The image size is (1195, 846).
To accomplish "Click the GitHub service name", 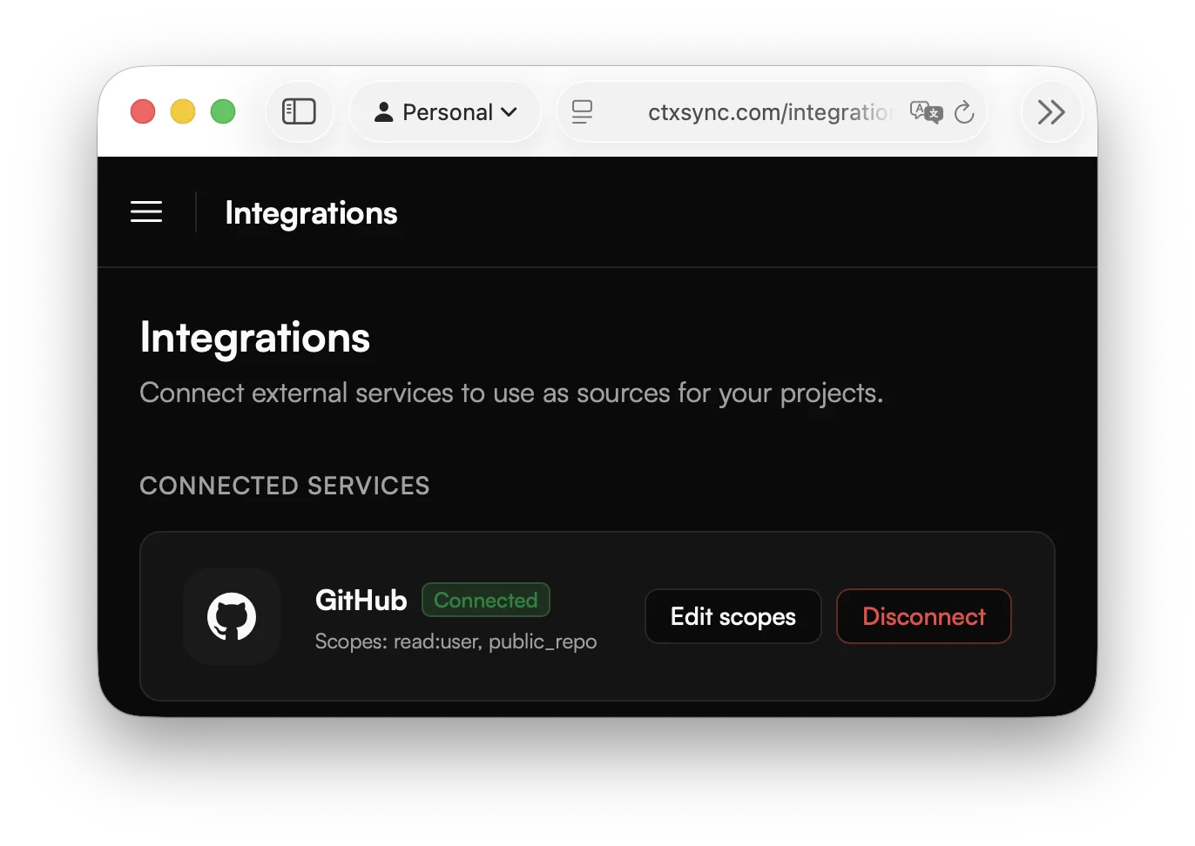I will coord(361,600).
